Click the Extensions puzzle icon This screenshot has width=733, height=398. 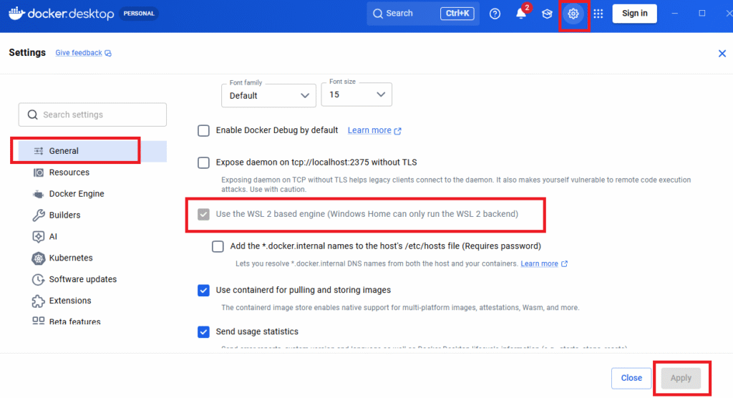pos(39,301)
